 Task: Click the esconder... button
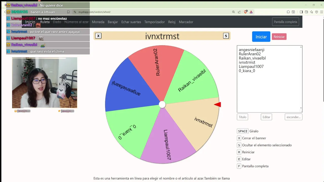click(x=294, y=117)
